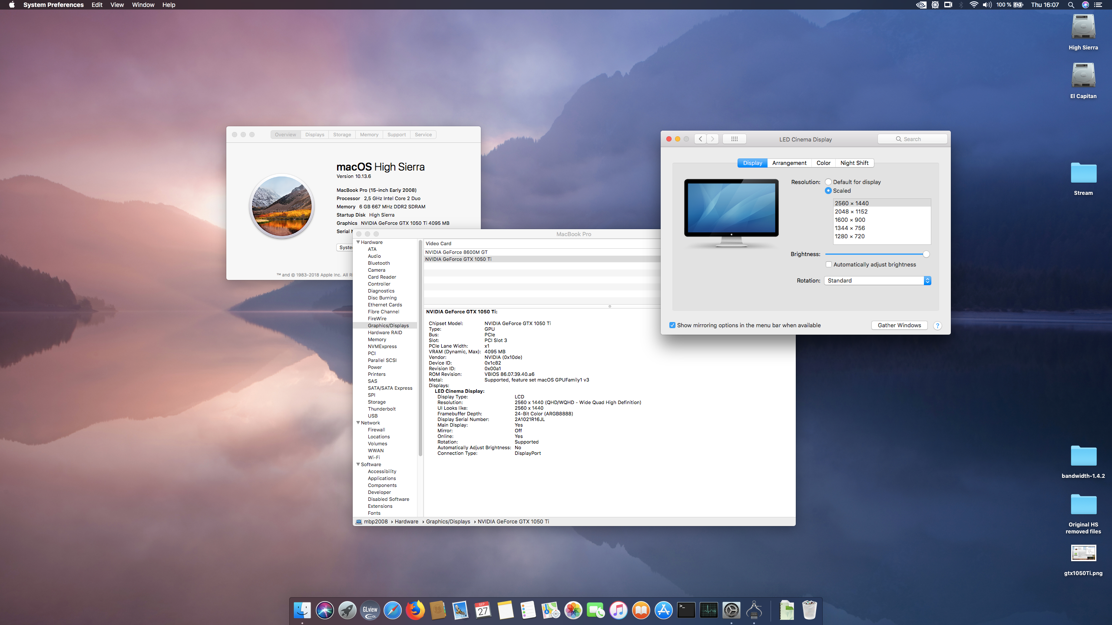Select 1280 × 720 resolution

coord(882,236)
